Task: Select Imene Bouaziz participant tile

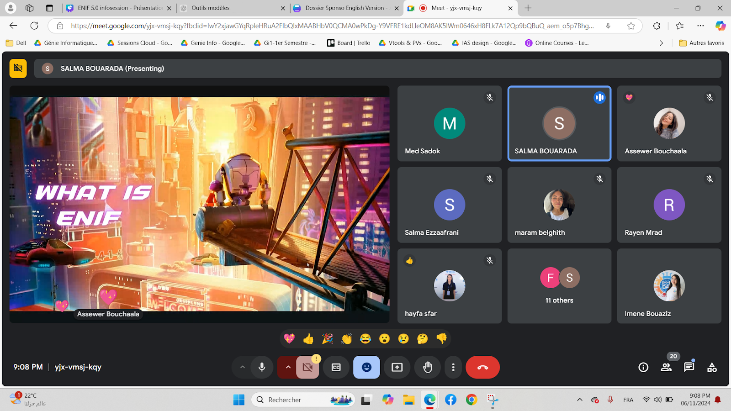Action: pos(669,286)
